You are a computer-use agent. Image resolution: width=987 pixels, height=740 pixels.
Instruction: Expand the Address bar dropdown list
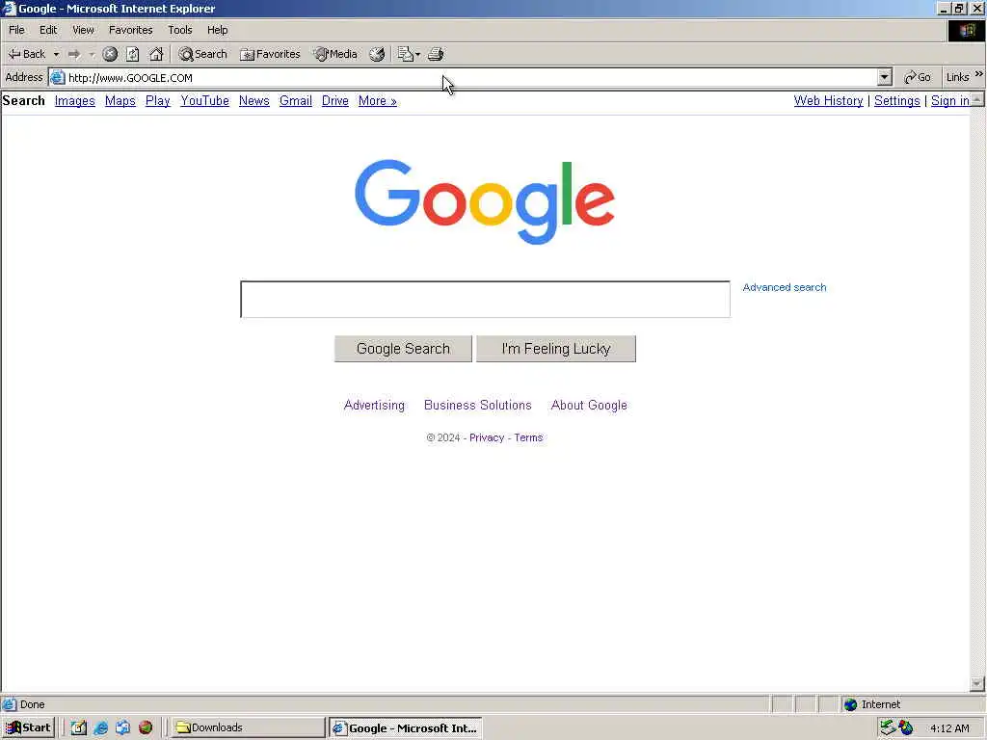coord(885,77)
